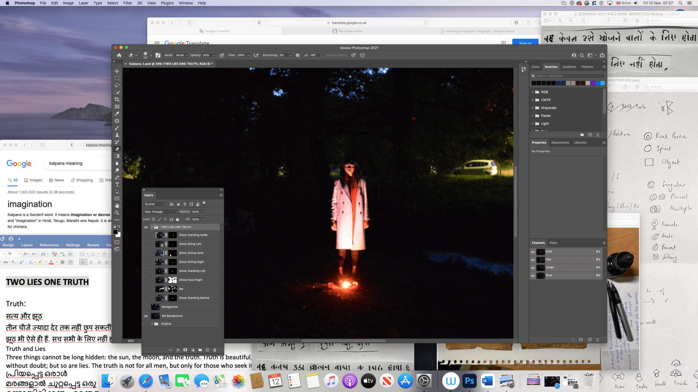Select the Hand tool

click(x=117, y=206)
